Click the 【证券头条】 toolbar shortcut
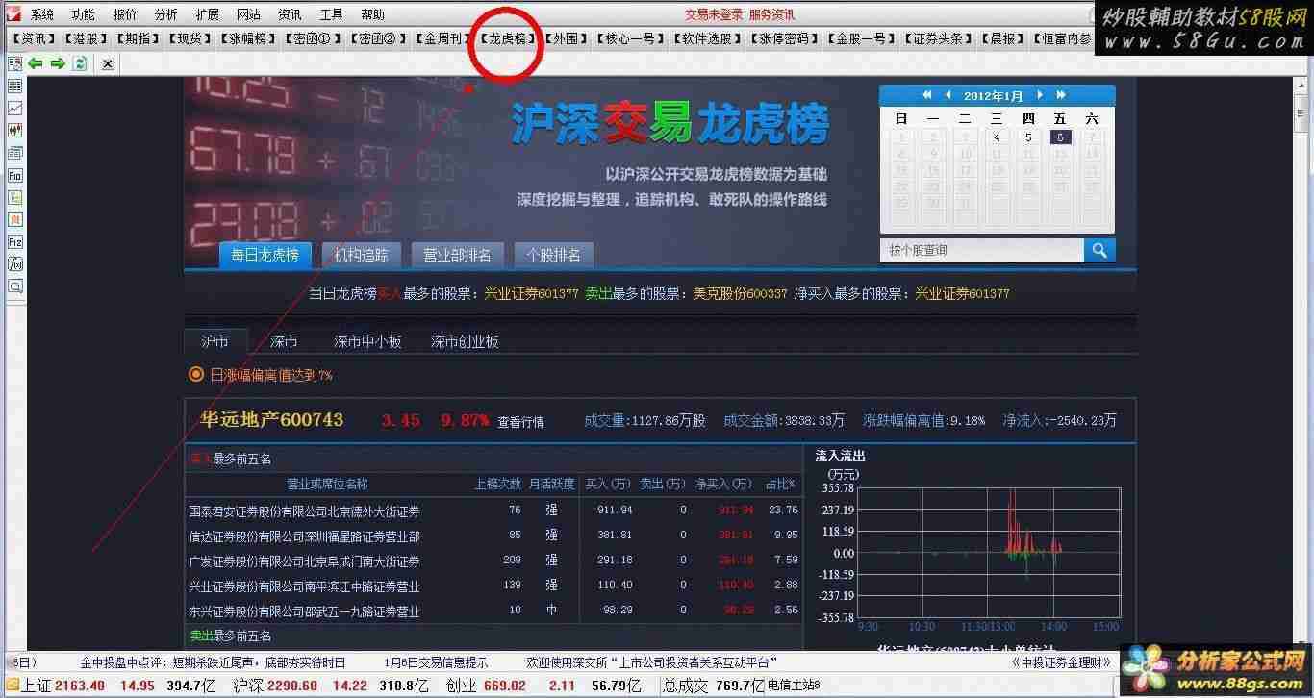This screenshot has width=1314, height=698. pos(938,38)
